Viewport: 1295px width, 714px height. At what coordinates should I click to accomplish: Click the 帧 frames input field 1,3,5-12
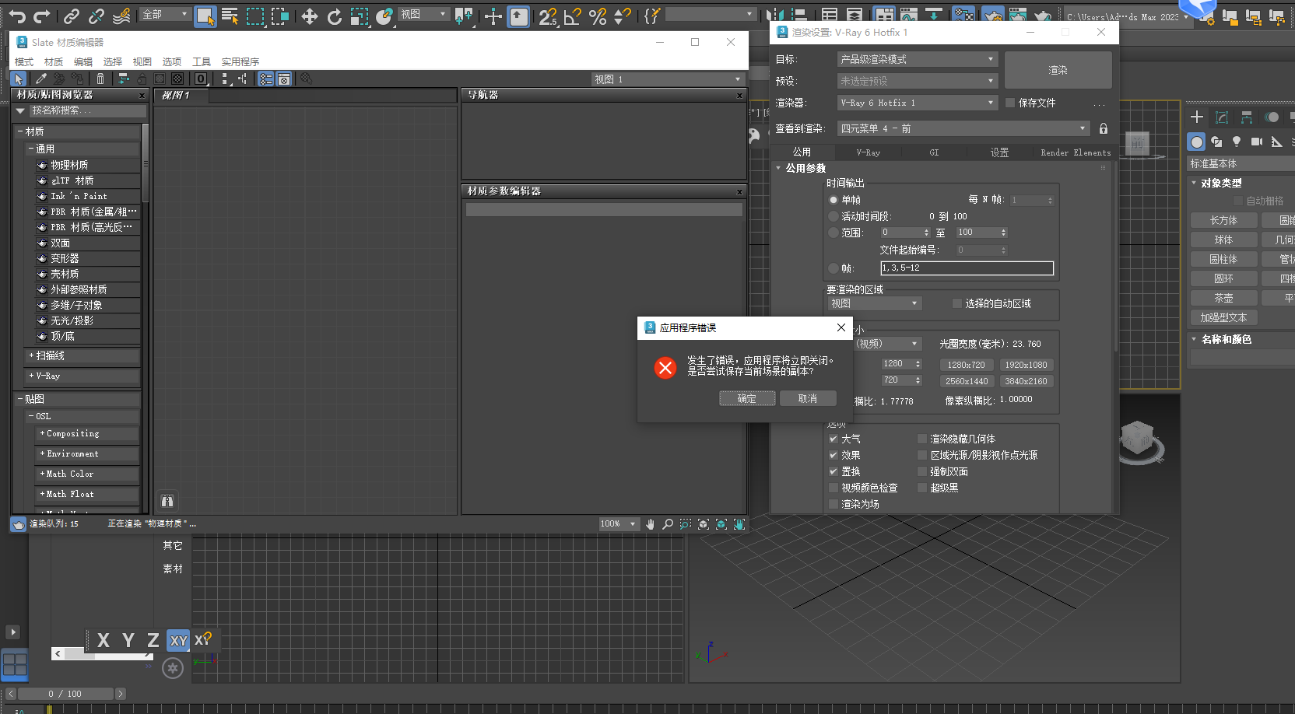point(967,268)
